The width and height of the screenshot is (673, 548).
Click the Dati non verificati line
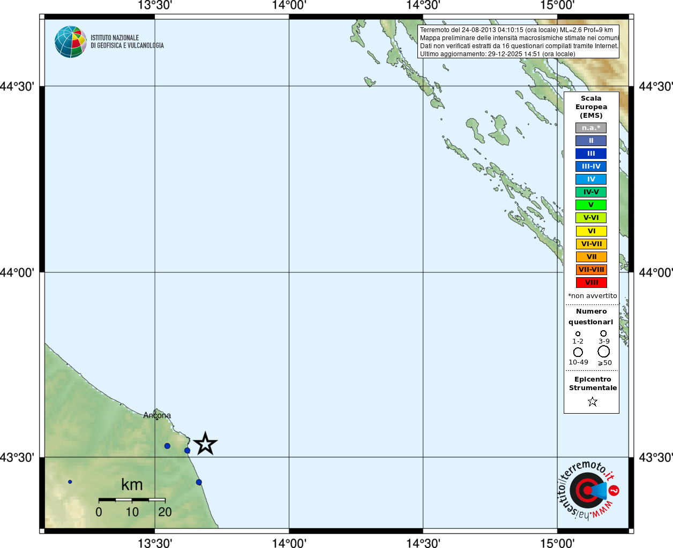[519, 46]
